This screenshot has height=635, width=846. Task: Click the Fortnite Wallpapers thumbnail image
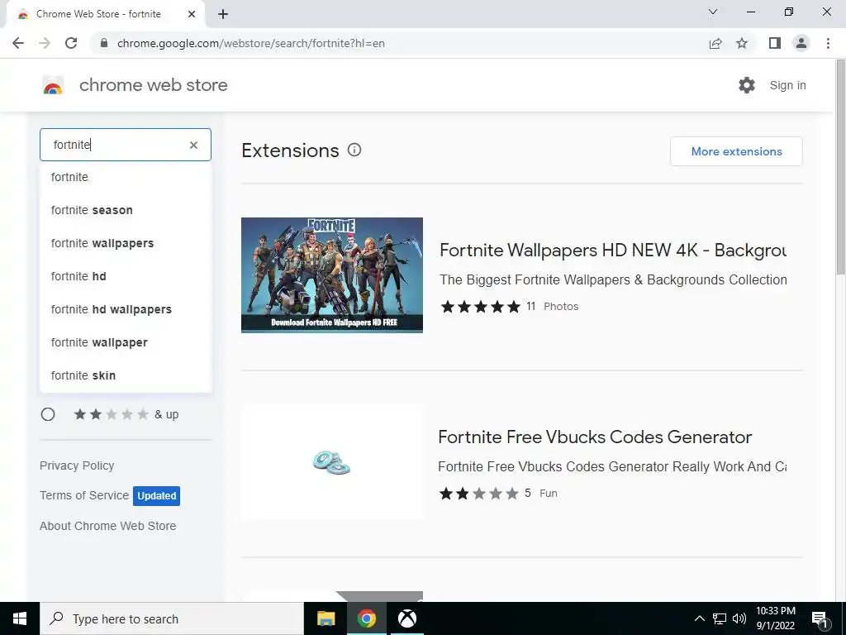pos(332,275)
